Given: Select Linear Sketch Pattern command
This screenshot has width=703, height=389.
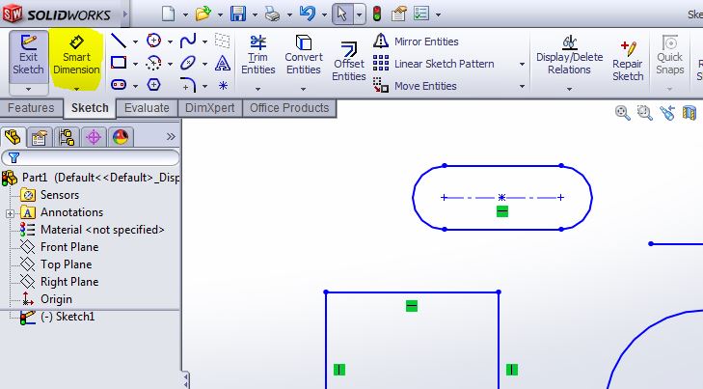Looking at the screenshot, I should pyautogui.click(x=434, y=64).
